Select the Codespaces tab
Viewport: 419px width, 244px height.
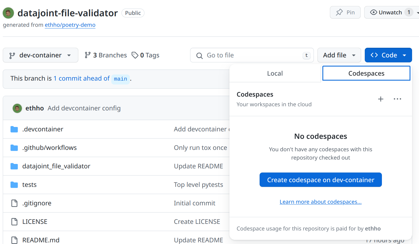366,73
